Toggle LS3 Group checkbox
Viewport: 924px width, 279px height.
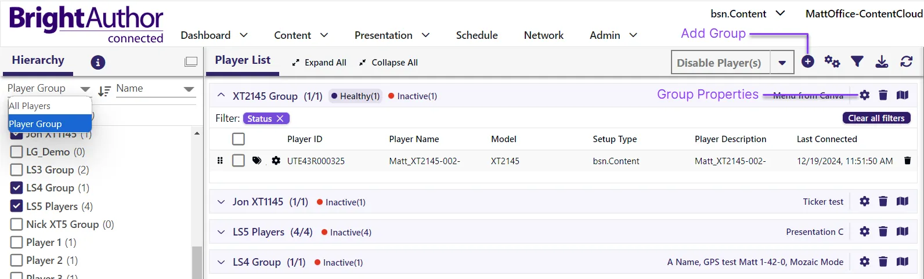point(17,170)
